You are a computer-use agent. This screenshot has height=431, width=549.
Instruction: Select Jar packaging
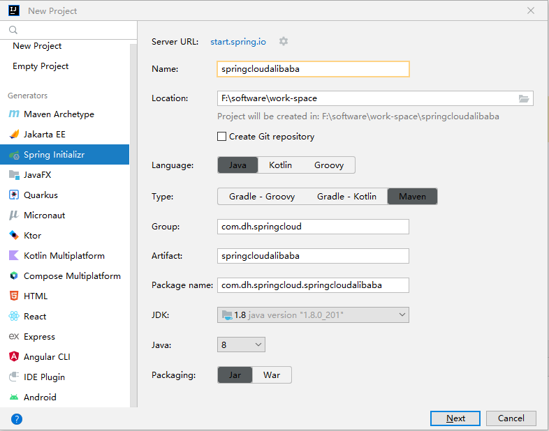tap(235, 375)
